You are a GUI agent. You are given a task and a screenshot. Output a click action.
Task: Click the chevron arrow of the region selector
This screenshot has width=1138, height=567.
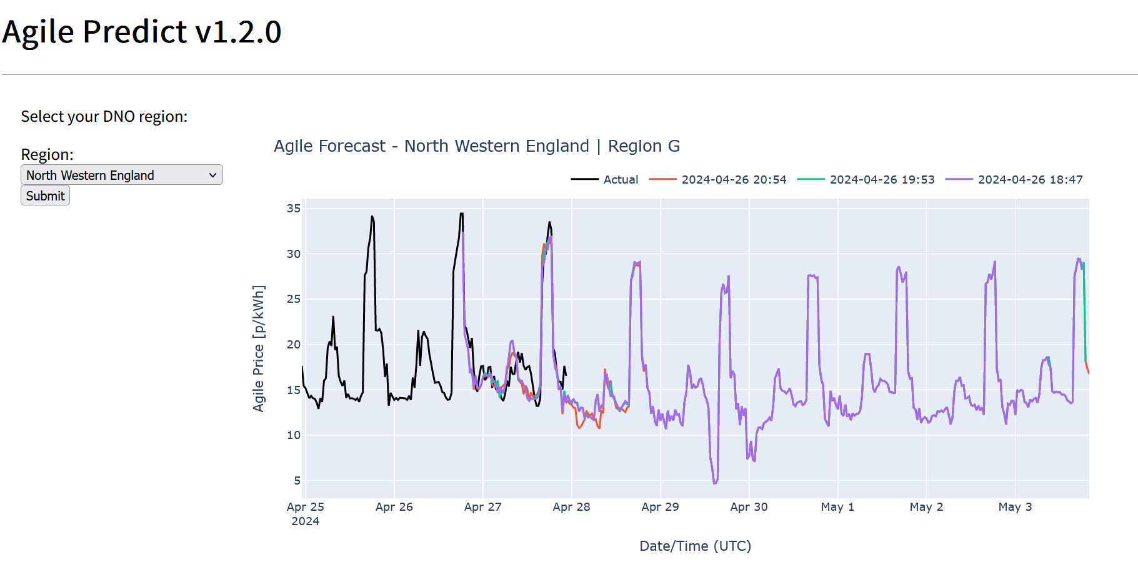[x=212, y=175]
